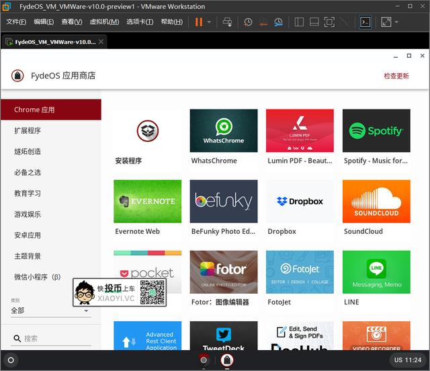Open the 全部 category dropdown
This screenshot has height=371, width=430.
(x=51, y=311)
